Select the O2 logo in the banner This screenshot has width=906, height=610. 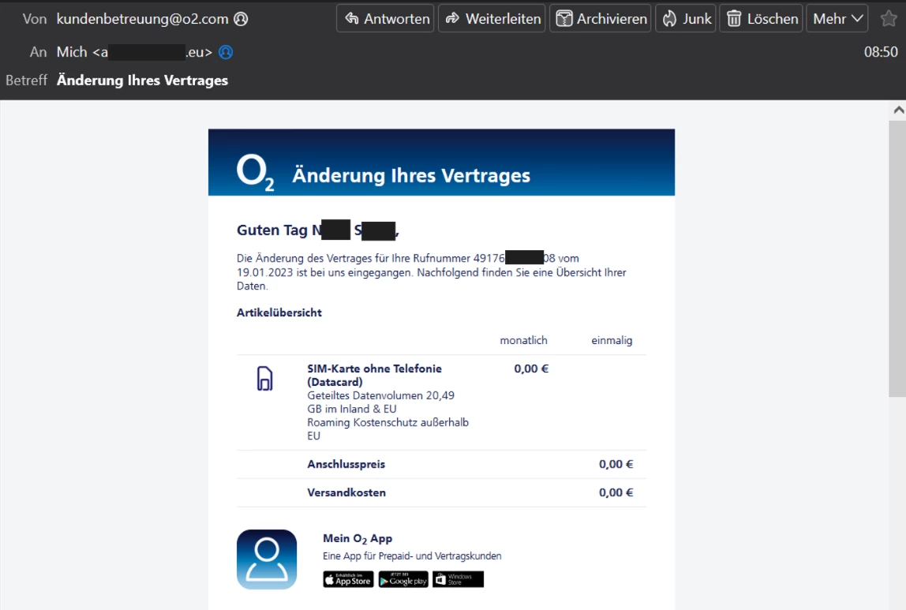pyautogui.click(x=256, y=173)
